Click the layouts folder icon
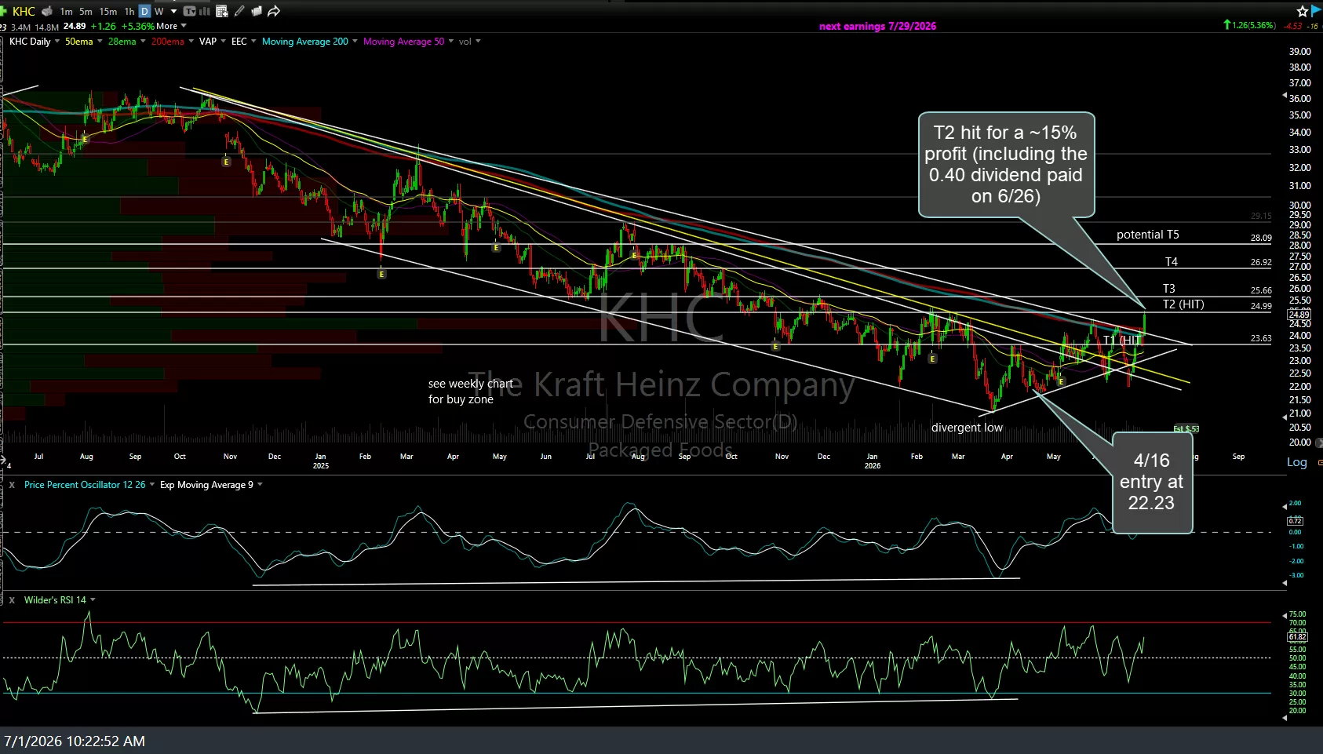The height and width of the screenshot is (754, 1323). click(257, 11)
